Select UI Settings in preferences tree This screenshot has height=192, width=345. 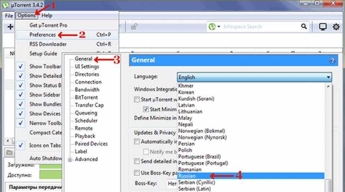[x=87, y=66]
